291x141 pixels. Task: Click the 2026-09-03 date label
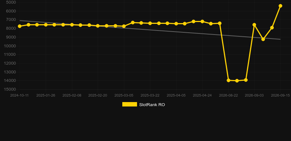coord(254,95)
